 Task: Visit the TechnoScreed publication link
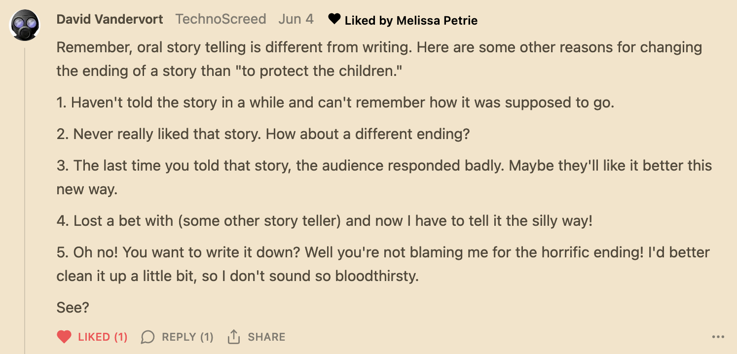tap(221, 19)
